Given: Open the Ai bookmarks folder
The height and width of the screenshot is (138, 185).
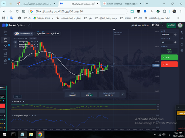Looking at the screenshot, I should pyautogui.click(x=27, y=18).
